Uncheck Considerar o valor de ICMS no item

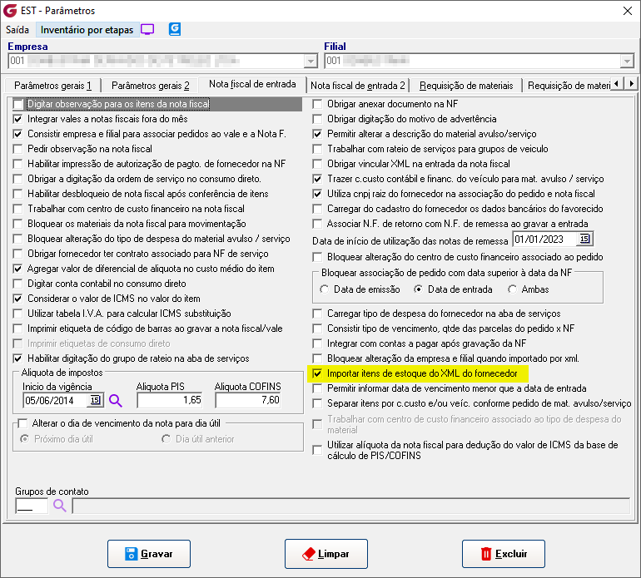tap(17, 299)
